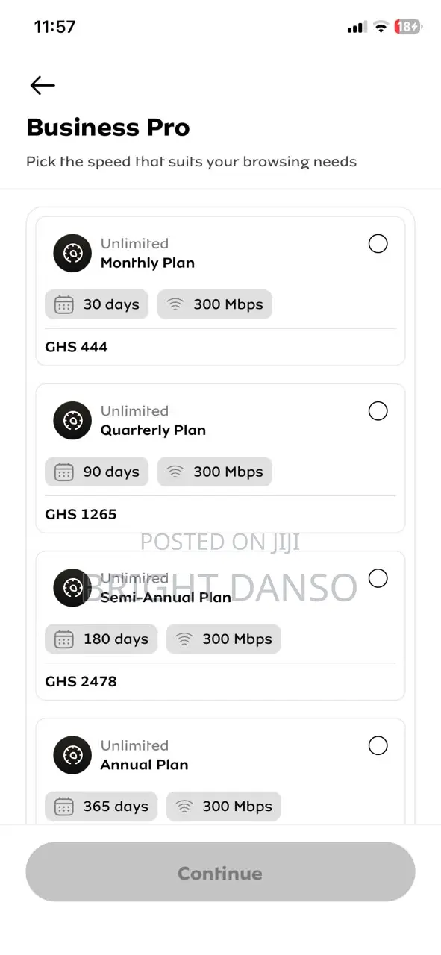
Task: Tap the GHS 2478 price label
Action: pos(81,681)
